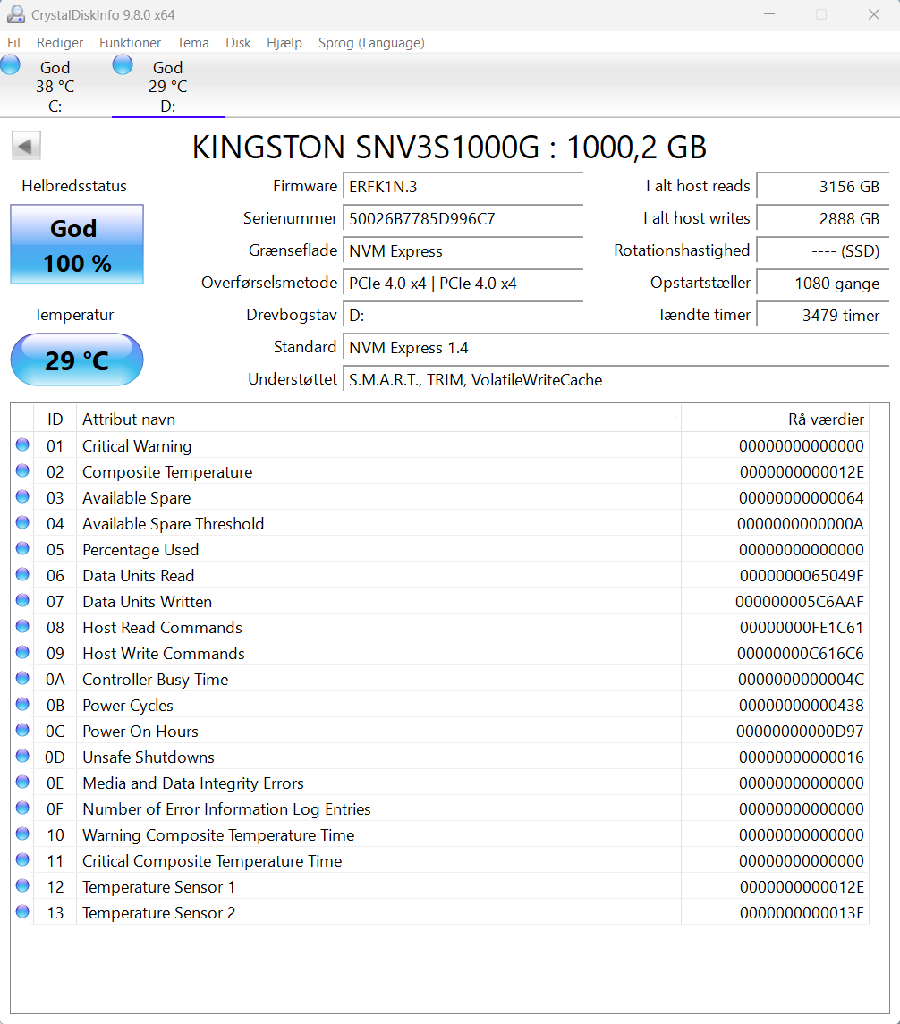Click the status dot for Temperature Sensor 1
This screenshot has width=900, height=1024.
[x=22, y=885]
